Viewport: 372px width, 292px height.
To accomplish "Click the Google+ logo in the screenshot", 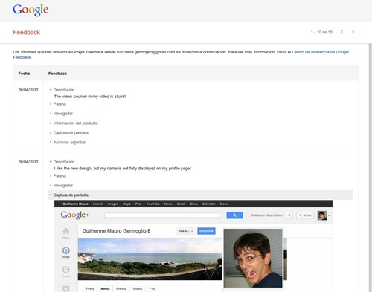I will point(75,215).
